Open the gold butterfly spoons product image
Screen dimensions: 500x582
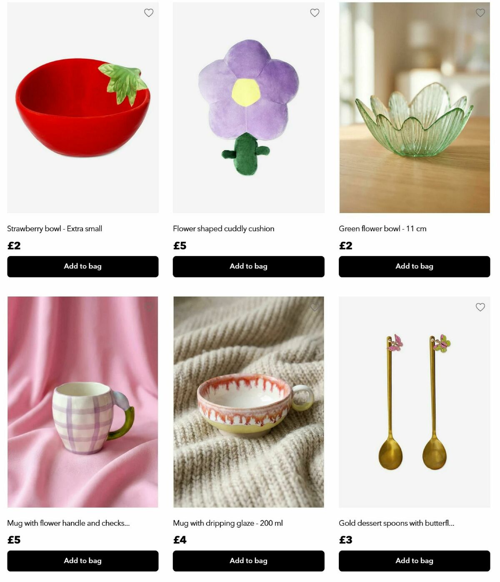pyautogui.click(x=415, y=402)
